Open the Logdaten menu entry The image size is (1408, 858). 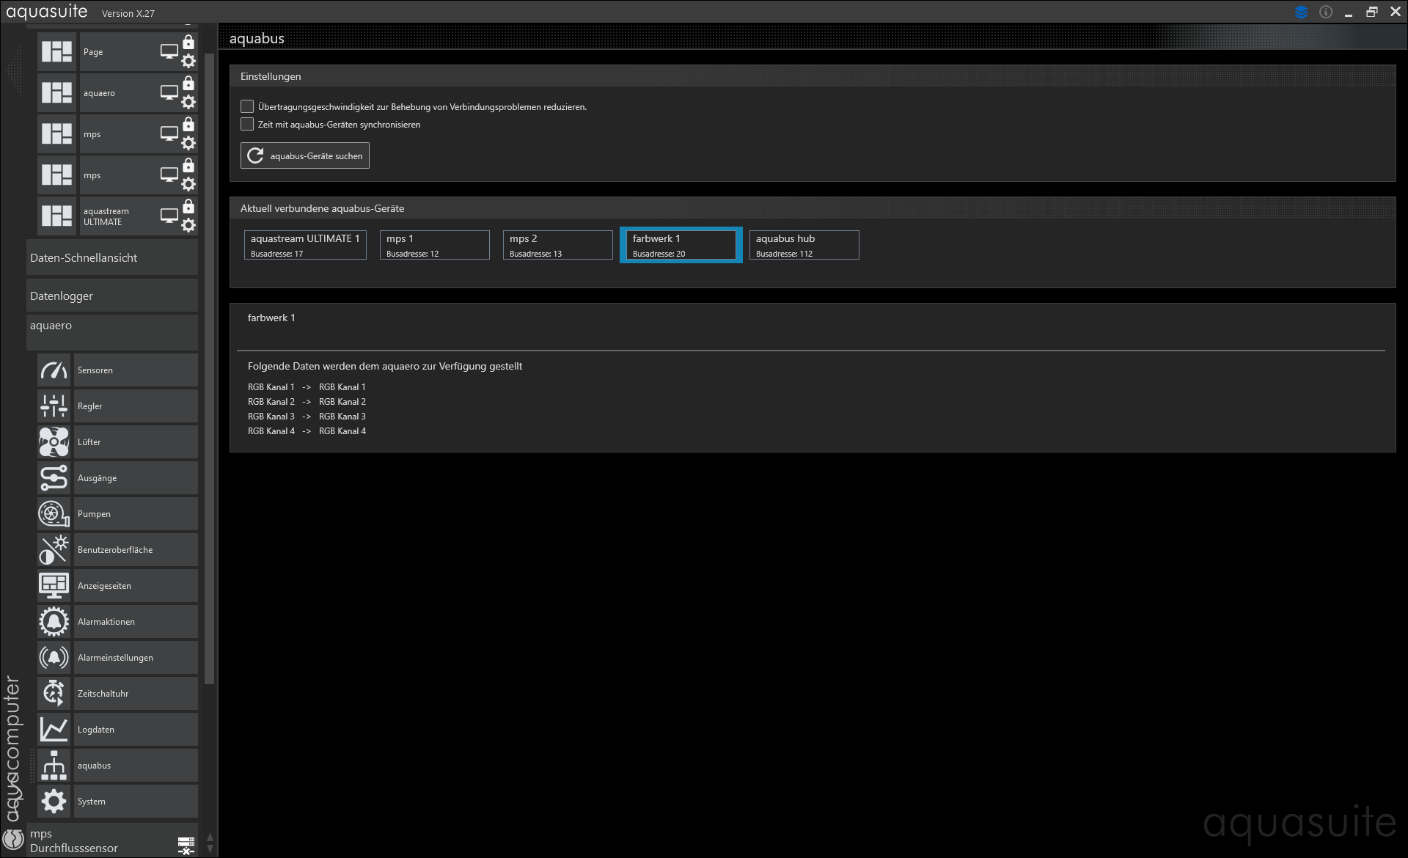coord(136,730)
